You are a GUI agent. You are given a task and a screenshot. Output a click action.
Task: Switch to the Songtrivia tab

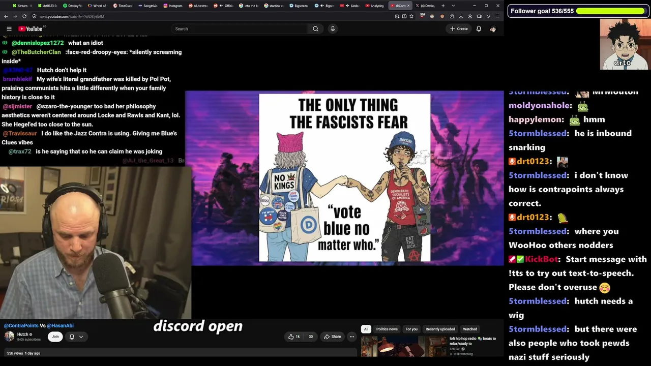click(x=147, y=6)
